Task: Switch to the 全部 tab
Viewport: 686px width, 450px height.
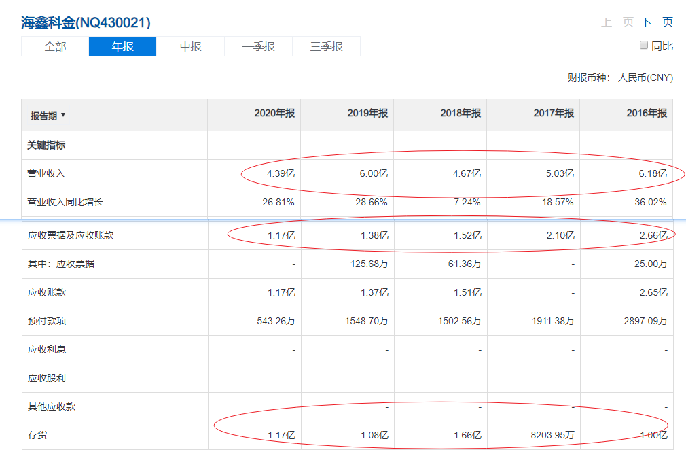Action: (x=55, y=46)
